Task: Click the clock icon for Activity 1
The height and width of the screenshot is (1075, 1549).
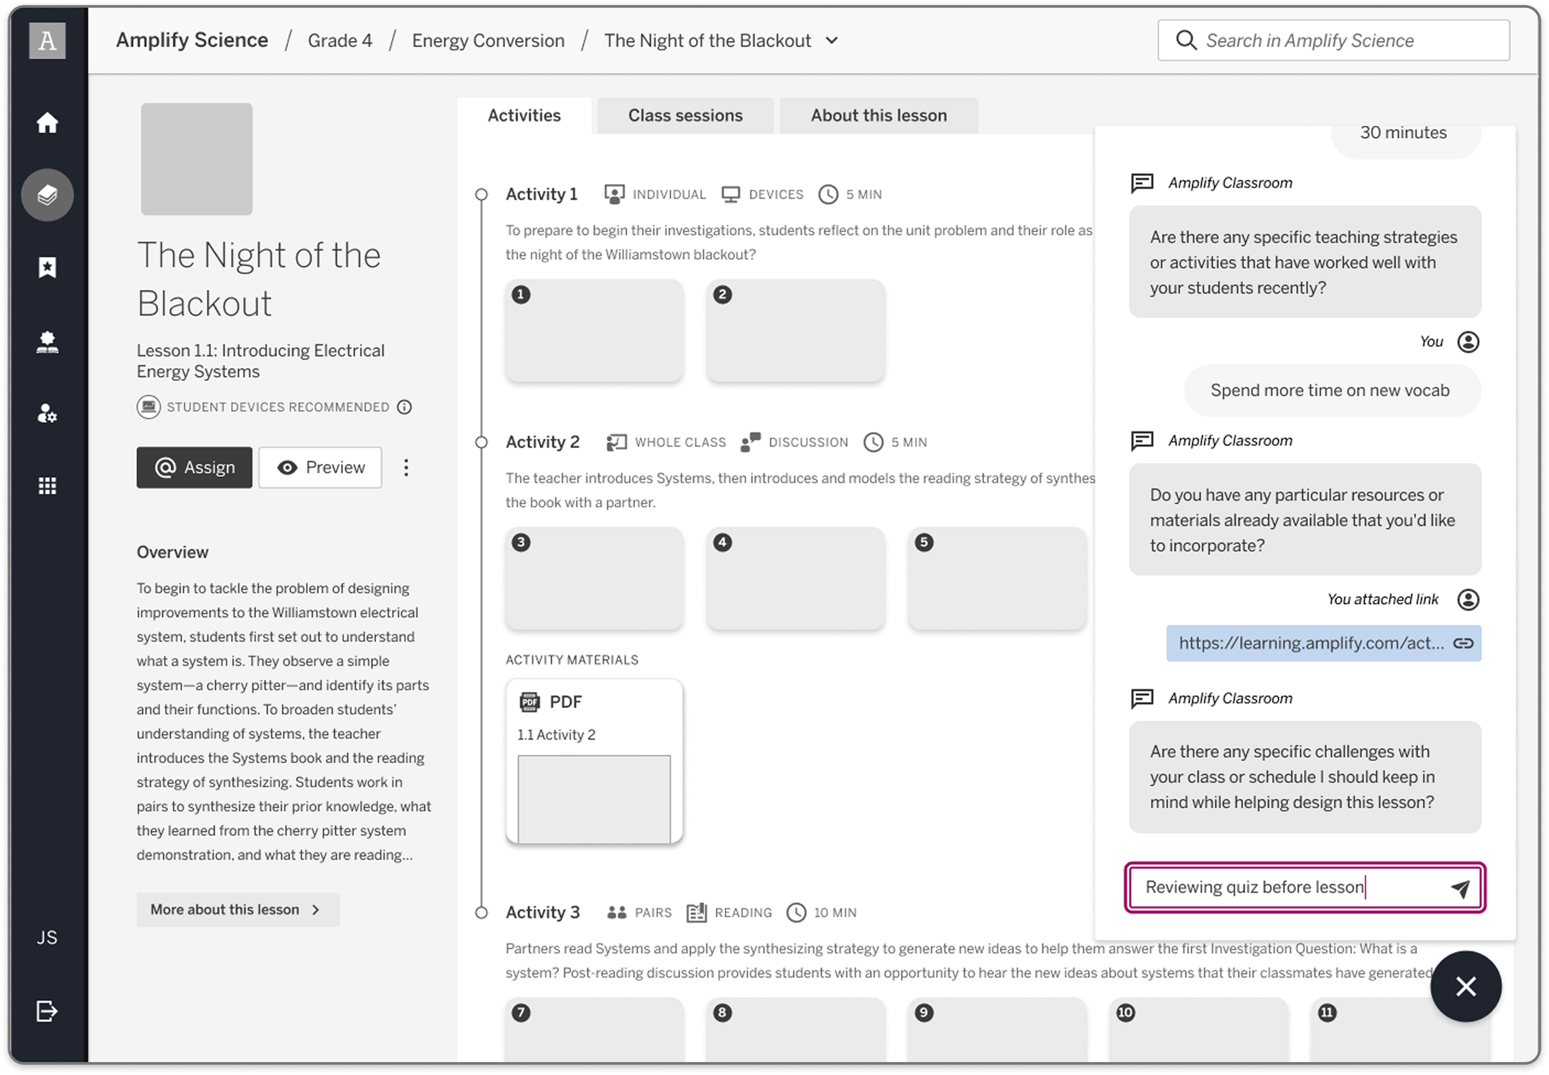Action: (828, 194)
